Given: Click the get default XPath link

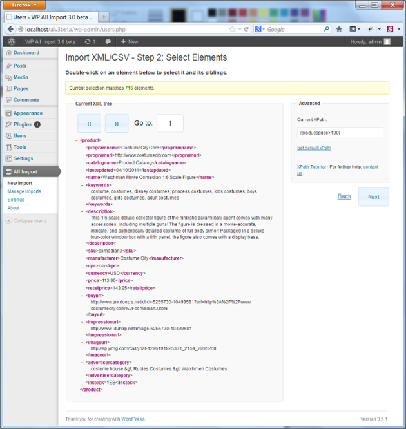Looking at the screenshot, I should tap(314, 148).
